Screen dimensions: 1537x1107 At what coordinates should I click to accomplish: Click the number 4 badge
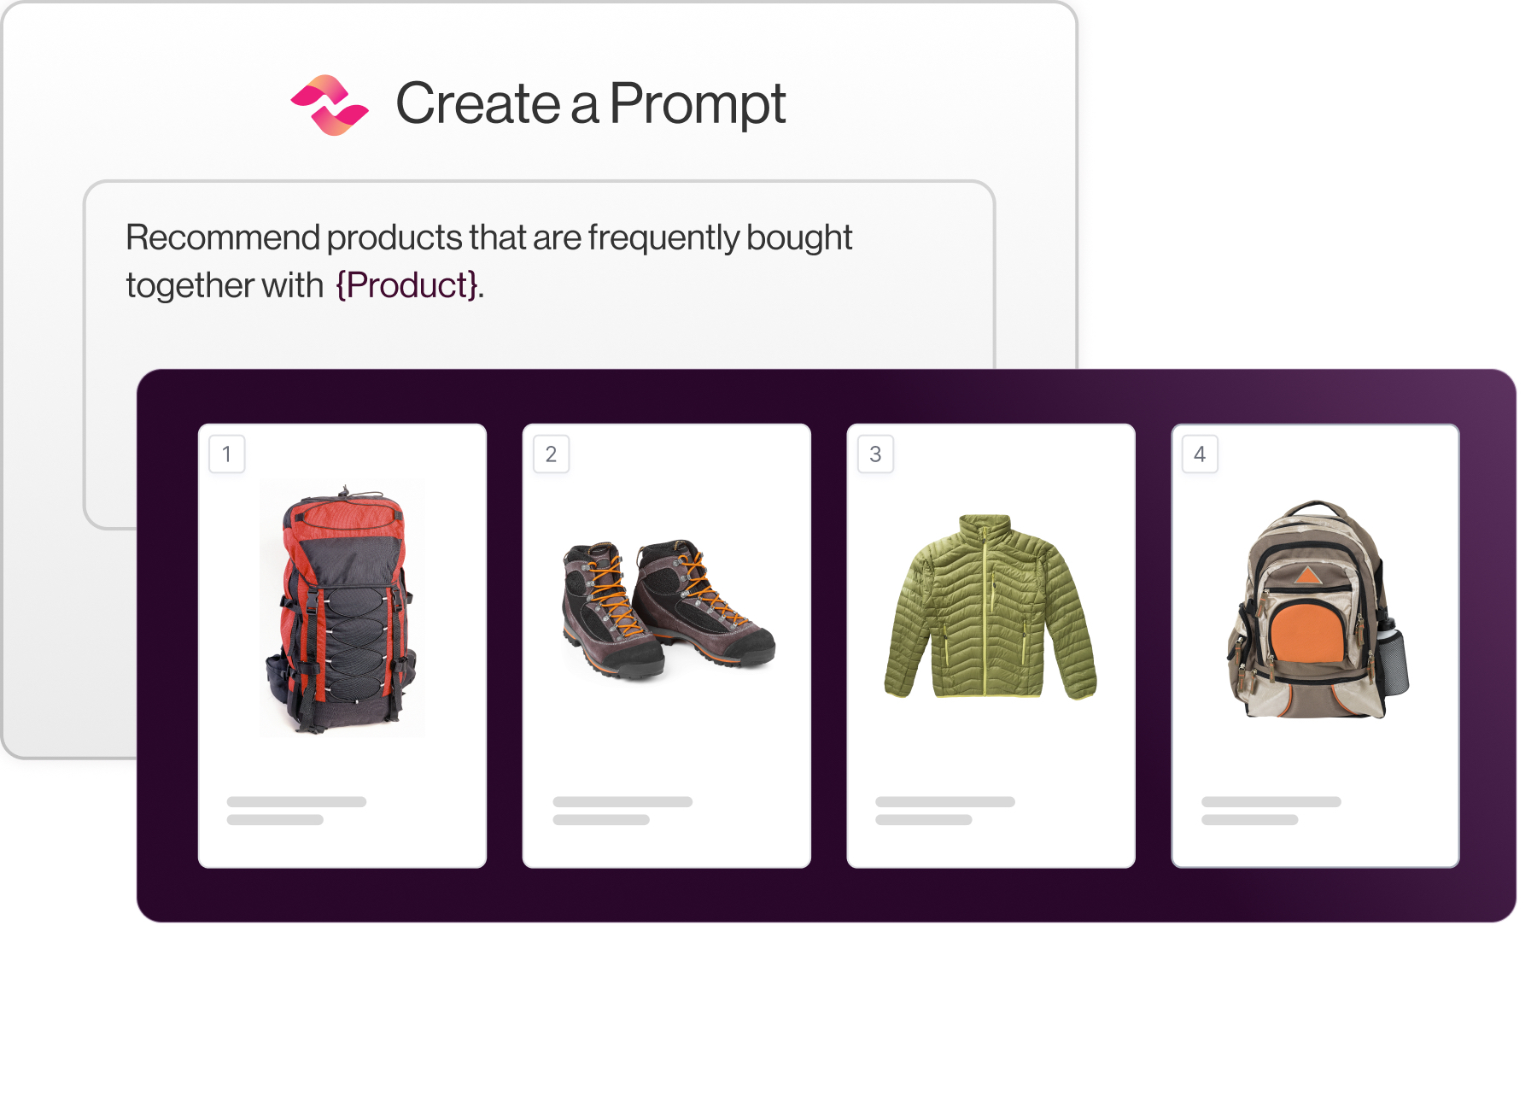click(x=1200, y=454)
